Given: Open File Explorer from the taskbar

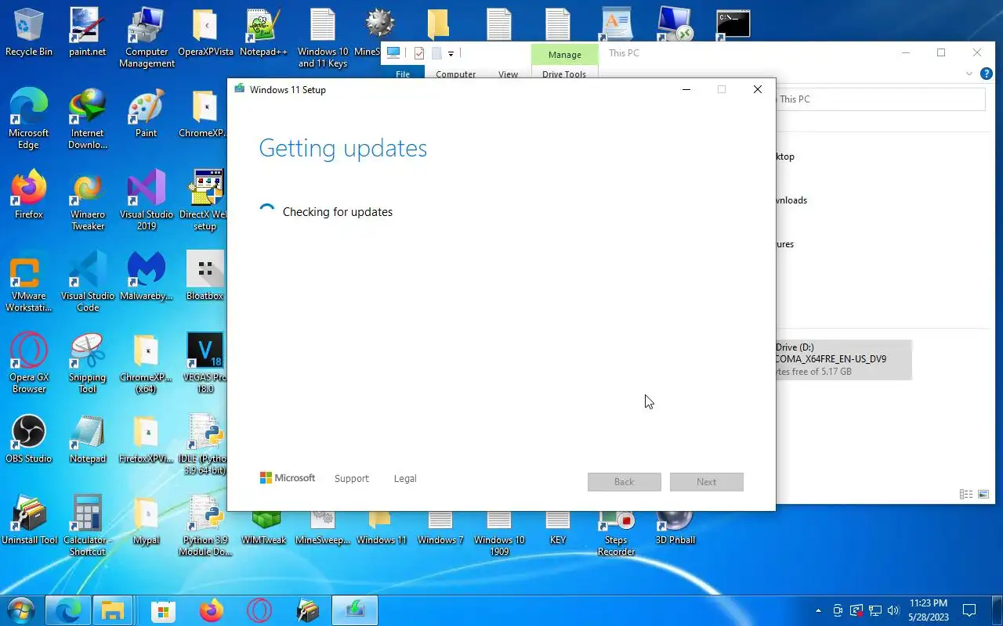Looking at the screenshot, I should click(114, 610).
